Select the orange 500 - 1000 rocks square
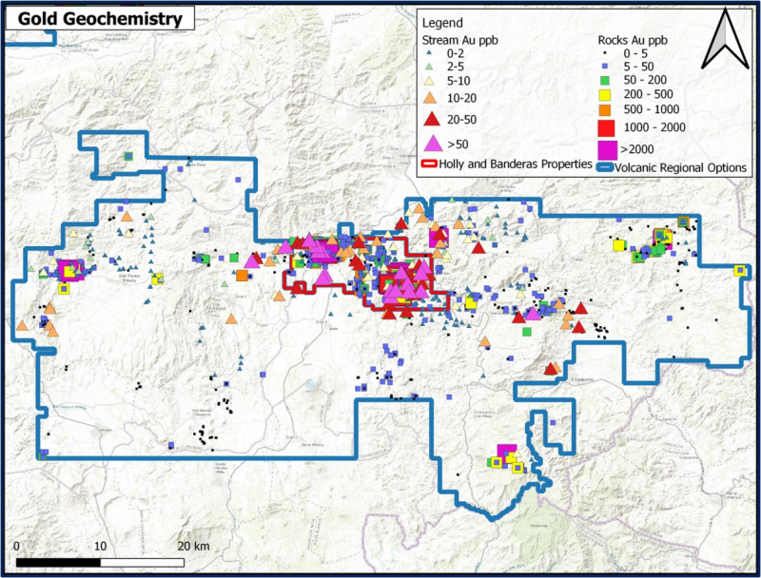 point(605,109)
